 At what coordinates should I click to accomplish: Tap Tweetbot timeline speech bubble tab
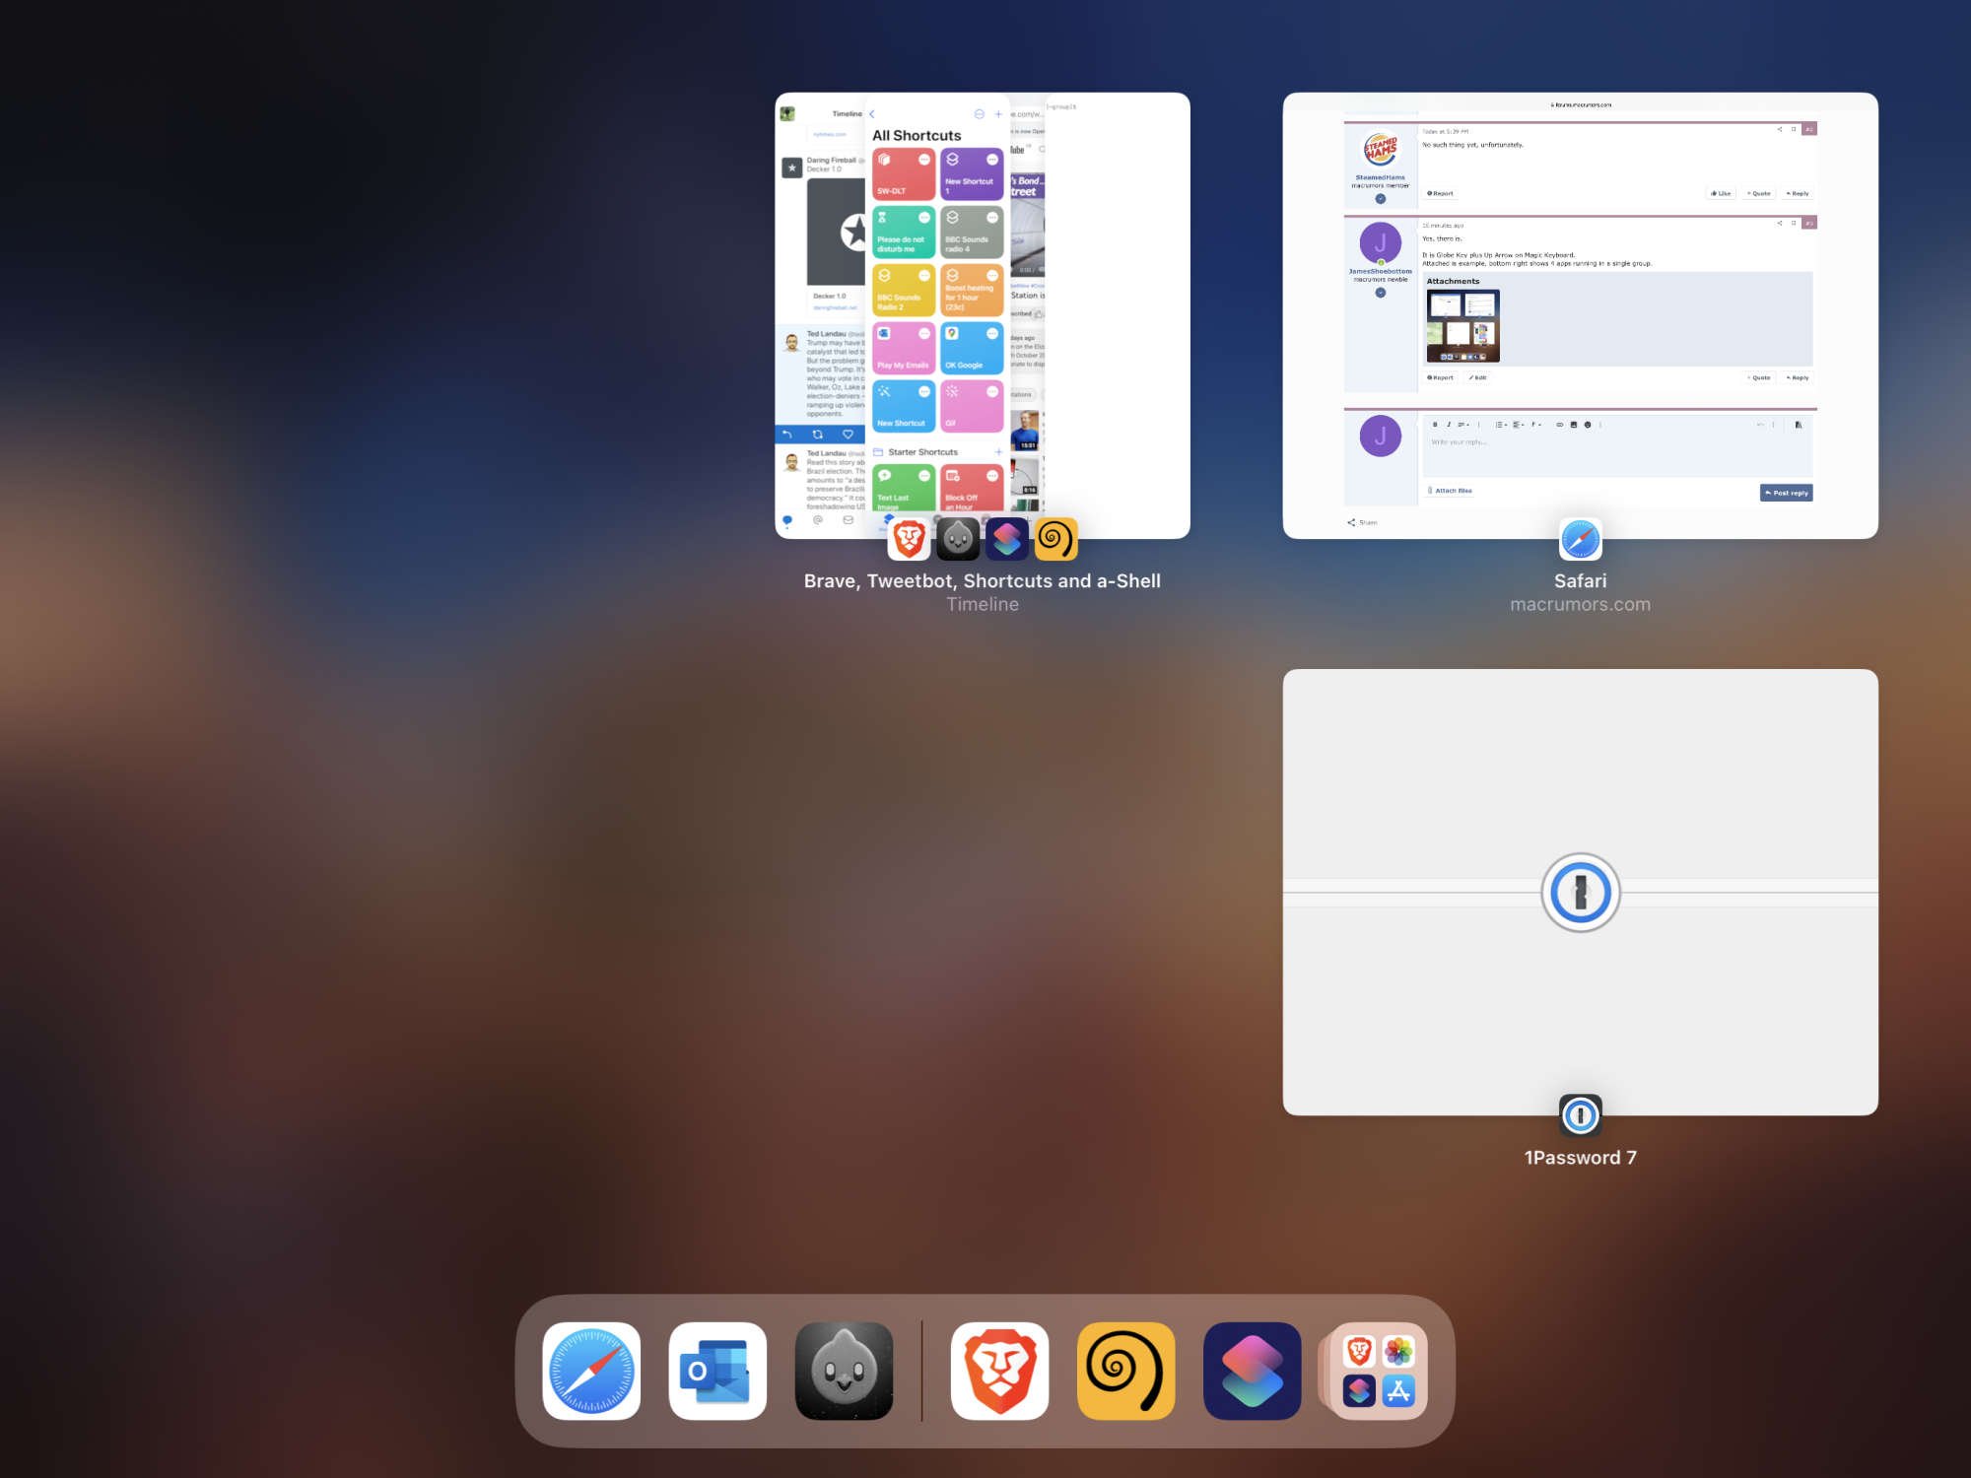pos(786,519)
